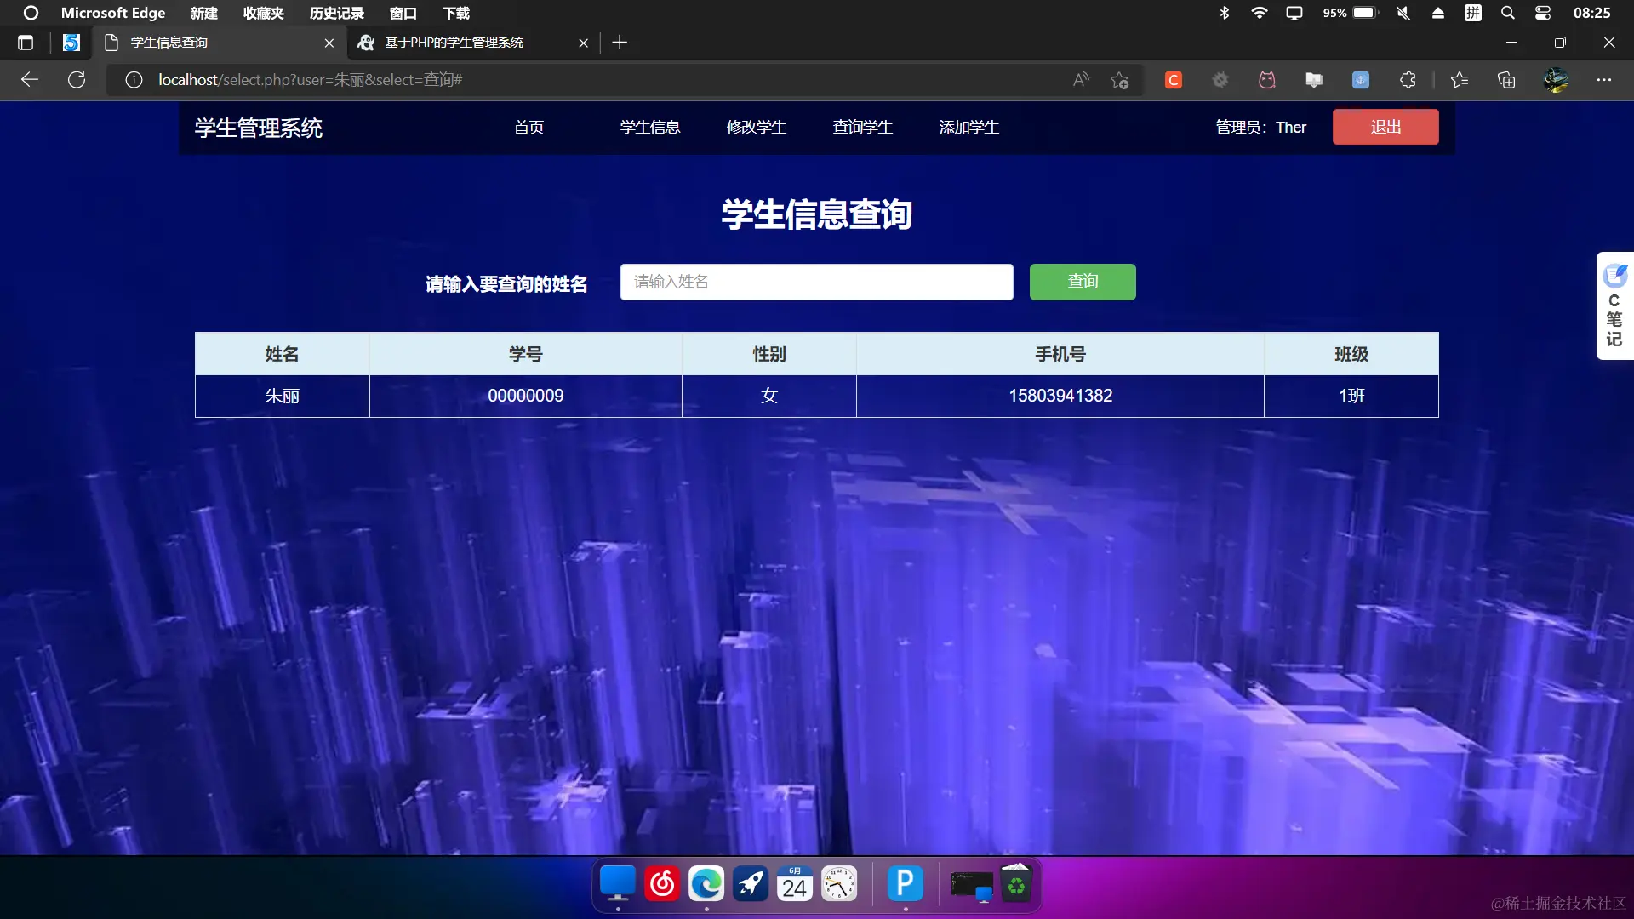Open the Collections icon in toolbar
Screen dimensions: 1634x919
(1506, 80)
